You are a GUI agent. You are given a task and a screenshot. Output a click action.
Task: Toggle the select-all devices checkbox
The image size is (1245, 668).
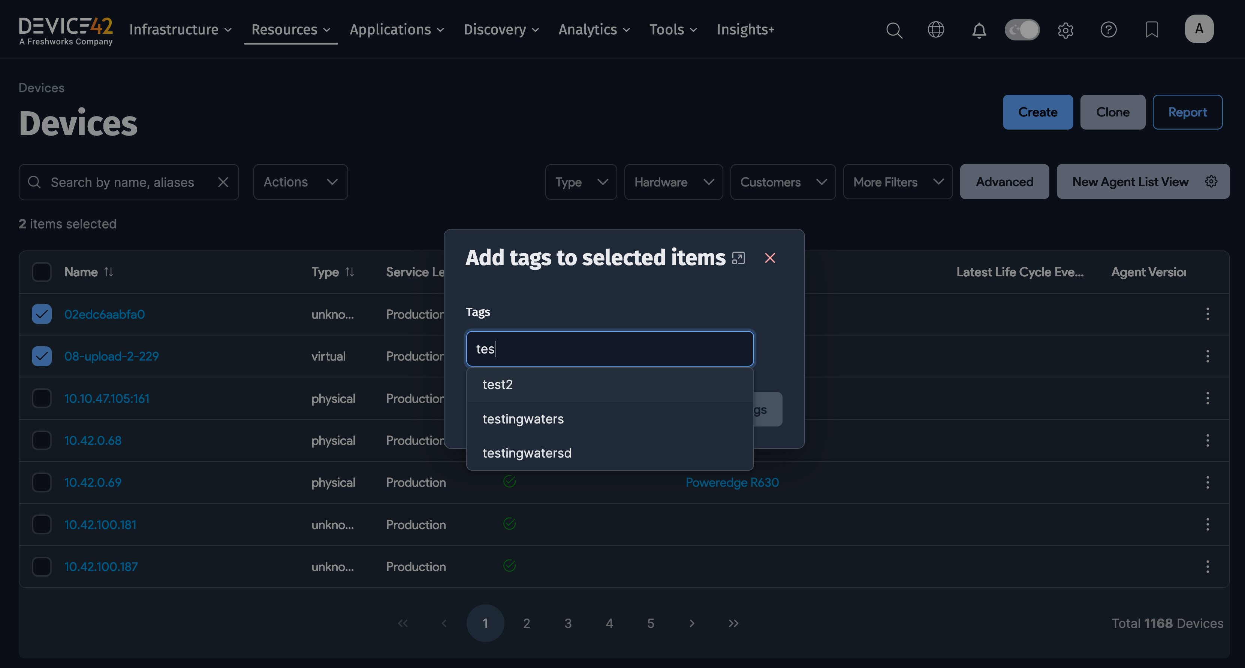(42, 271)
